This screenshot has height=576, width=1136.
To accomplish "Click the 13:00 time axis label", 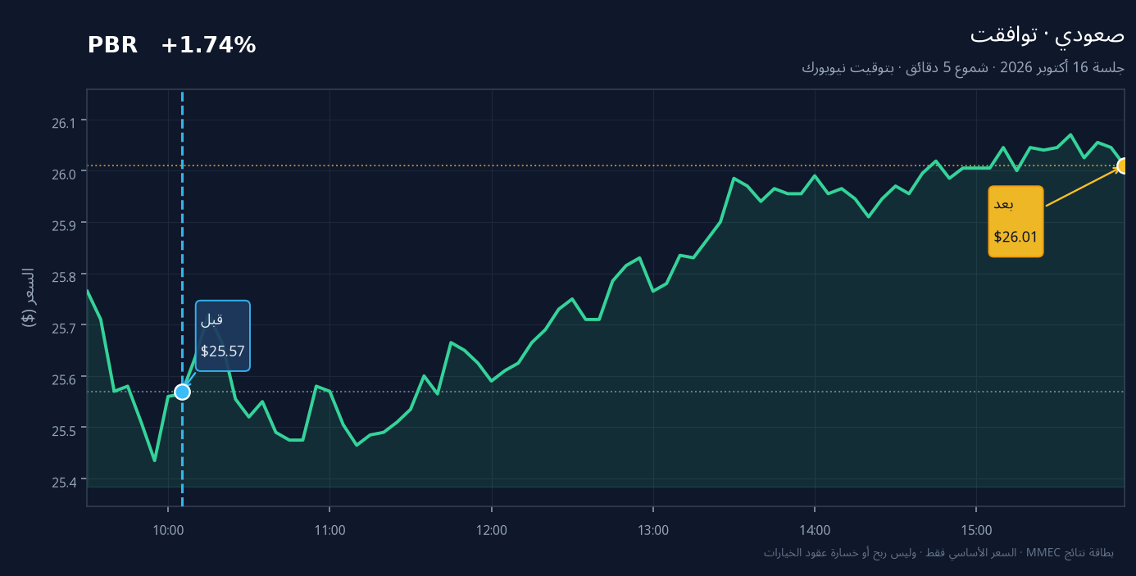I will pyautogui.click(x=653, y=530).
